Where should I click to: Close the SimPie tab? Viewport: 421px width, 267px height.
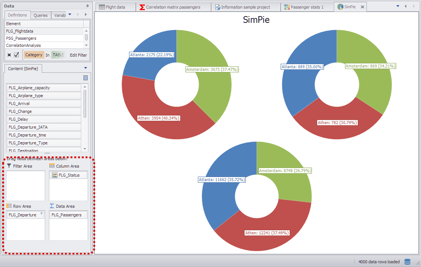[362, 7]
